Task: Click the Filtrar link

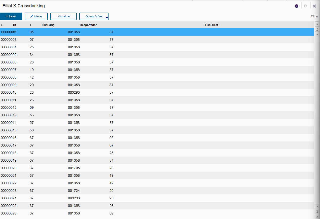Action: pyautogui.click(x=314, y=16)
